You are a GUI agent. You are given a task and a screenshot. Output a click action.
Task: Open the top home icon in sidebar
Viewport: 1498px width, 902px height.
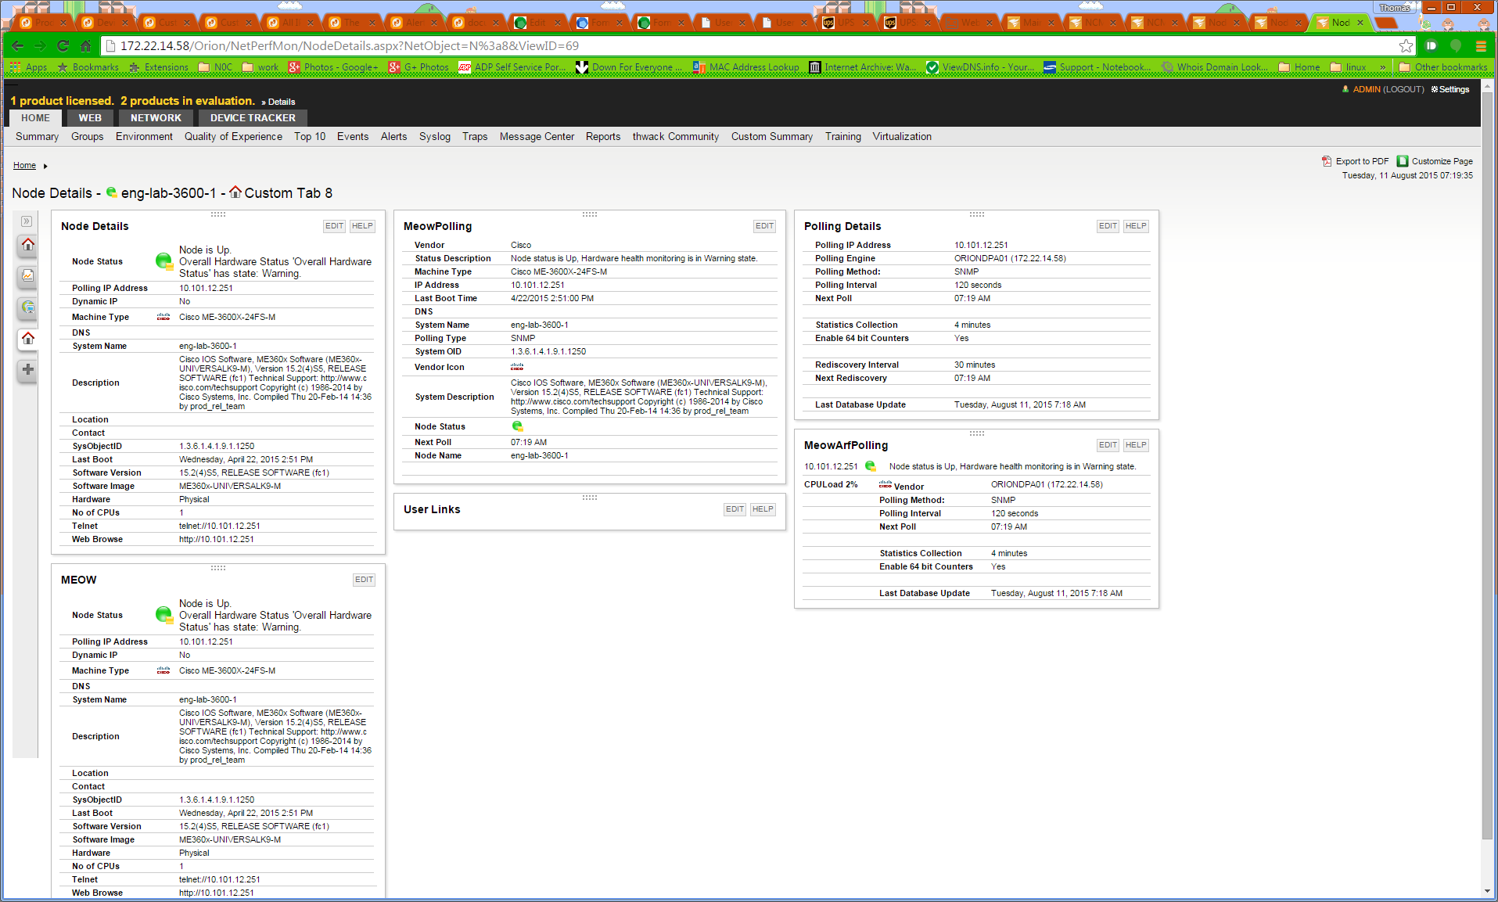pyautogui.click(x=27, y=245)
